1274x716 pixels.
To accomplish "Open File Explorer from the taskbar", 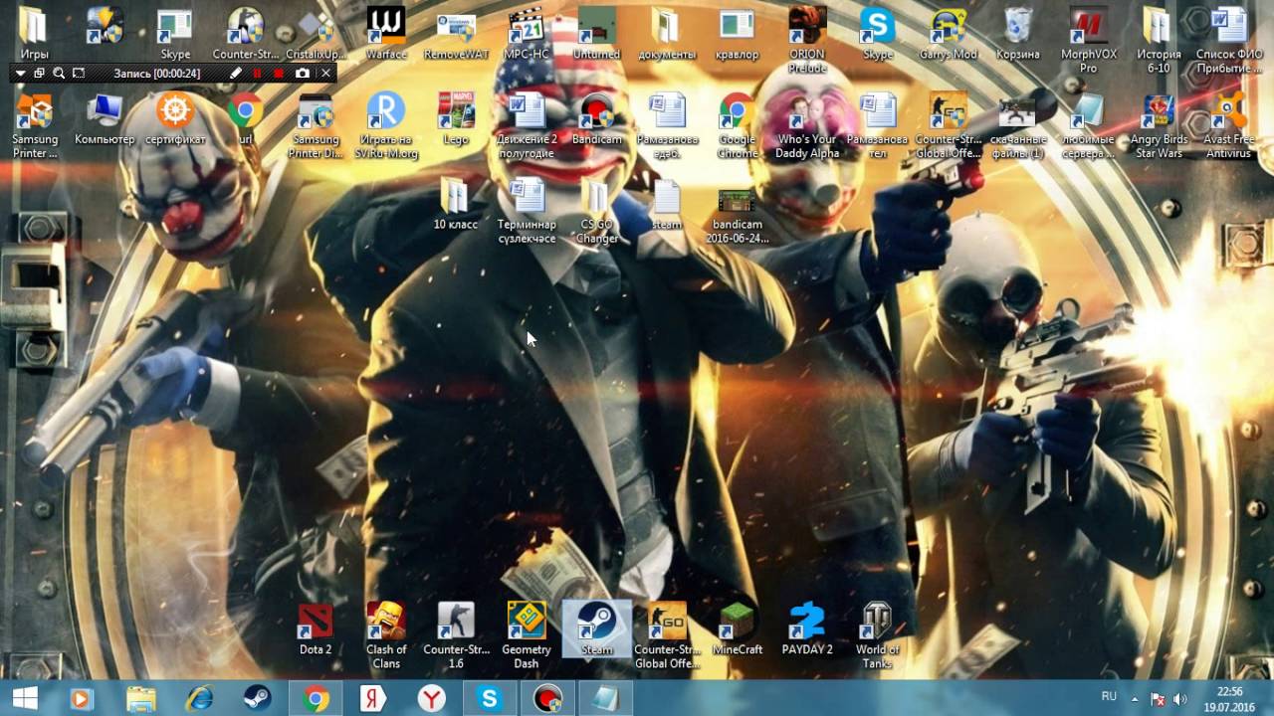I will pyautogui.click(x=141, y=699).
